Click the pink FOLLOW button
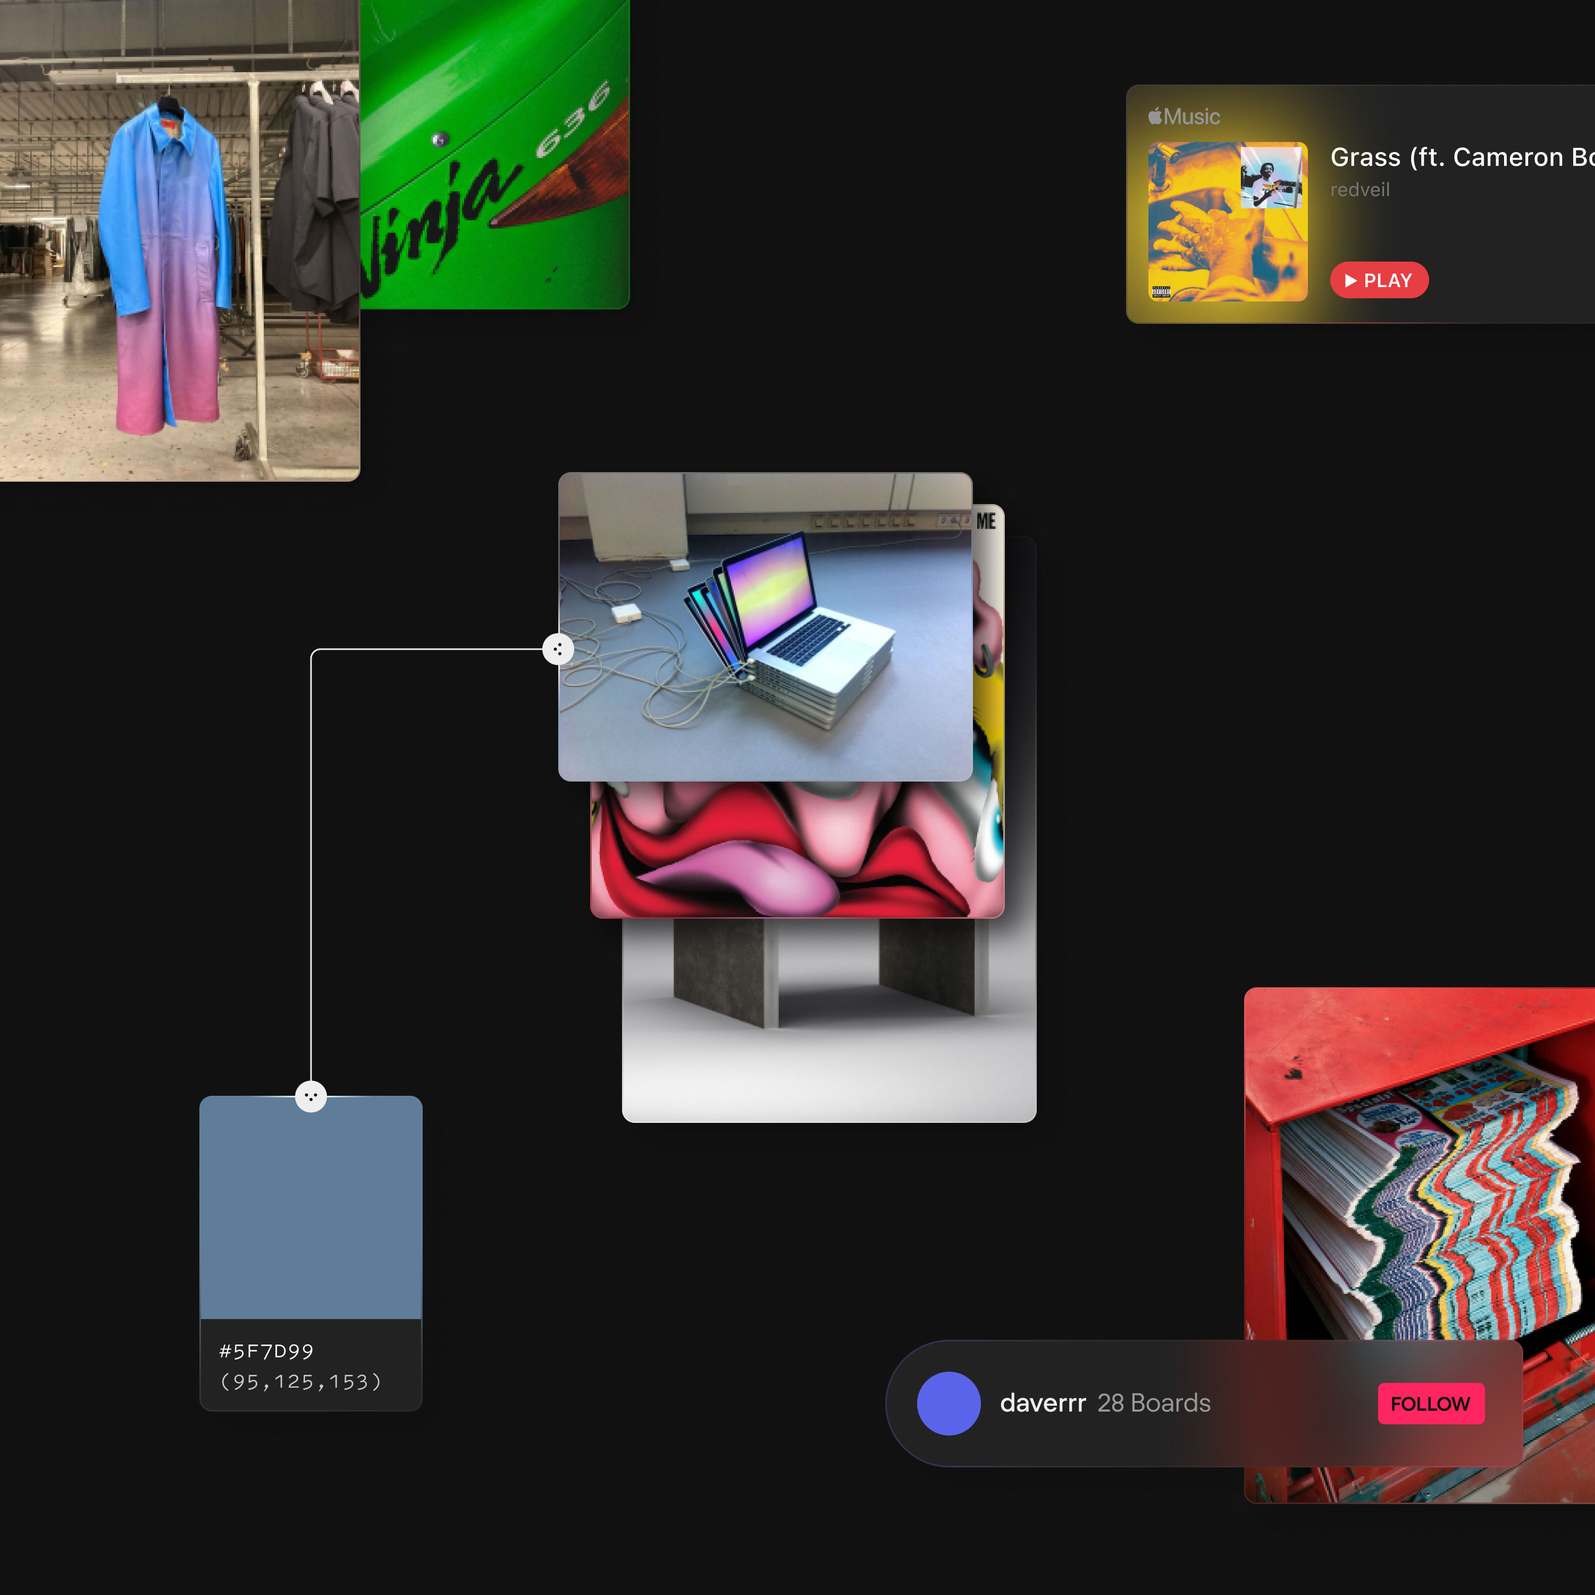The height and width of the screenshot is (1595, 1595). [1431, 1404]
